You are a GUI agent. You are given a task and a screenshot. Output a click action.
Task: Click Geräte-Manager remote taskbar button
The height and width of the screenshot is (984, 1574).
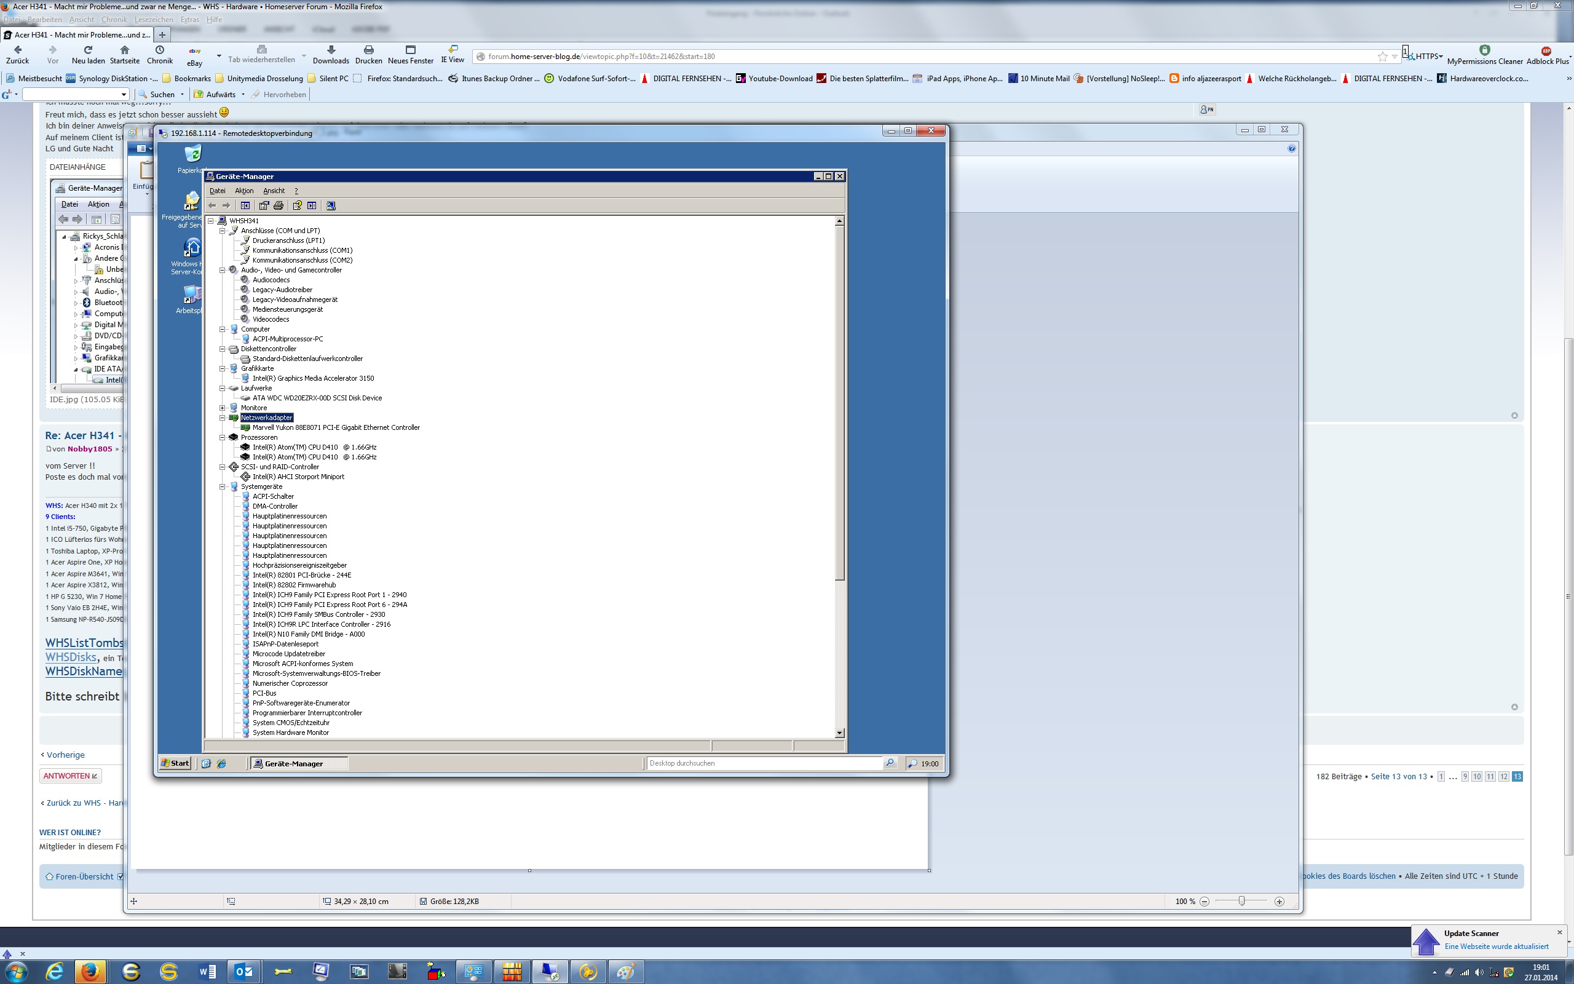pyautogui.click(x=299, y=763)
